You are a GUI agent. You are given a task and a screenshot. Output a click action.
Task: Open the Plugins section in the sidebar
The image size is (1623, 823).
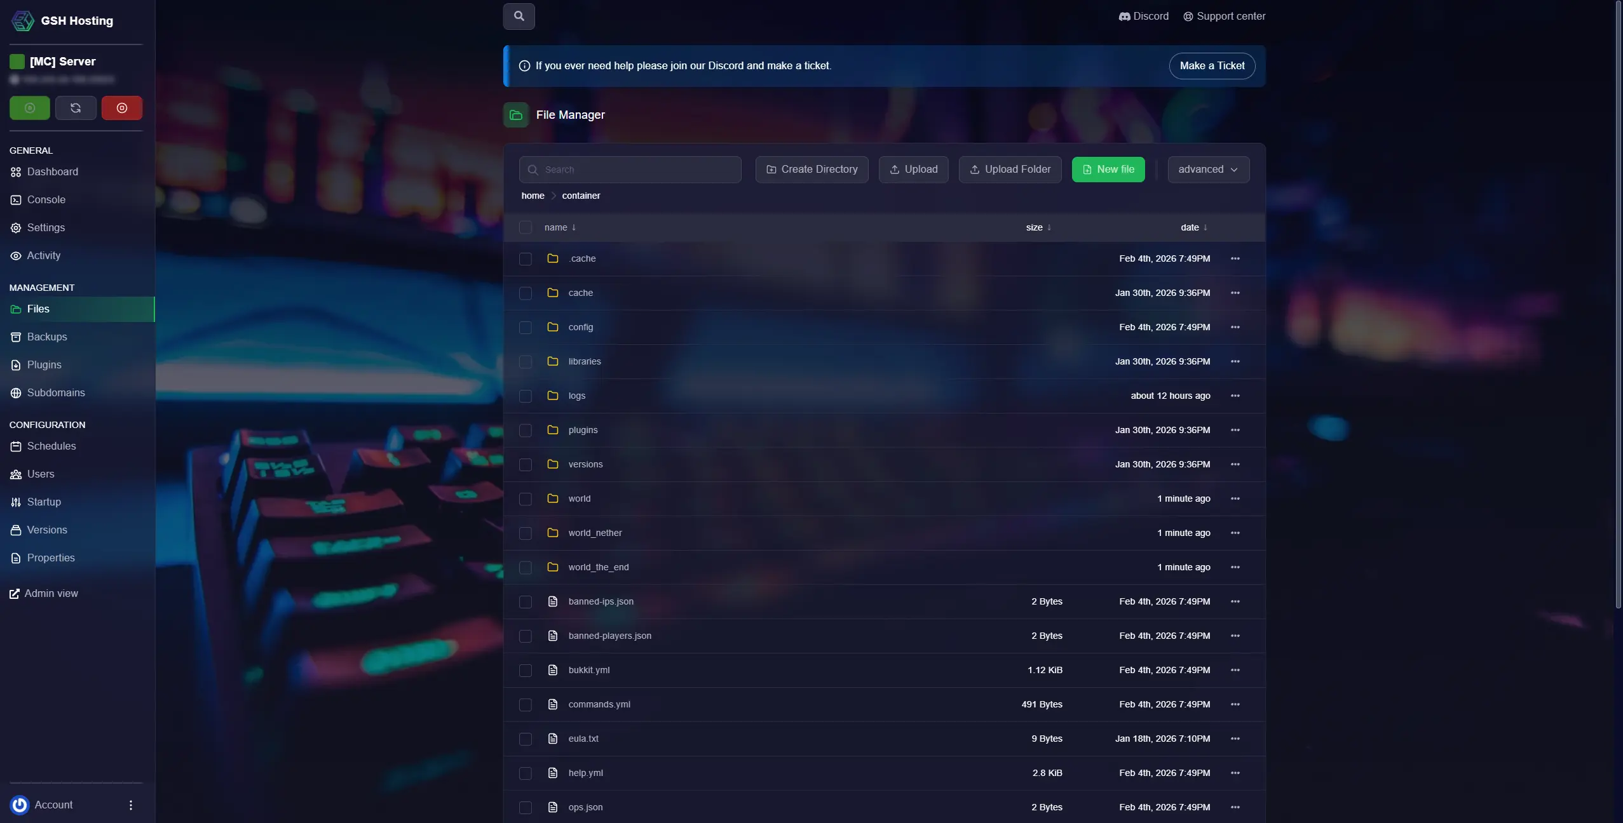[x=44, y=365]
